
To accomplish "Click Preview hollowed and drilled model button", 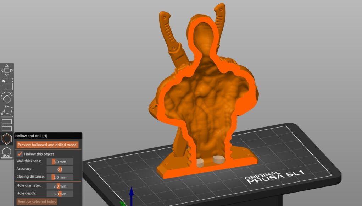I will pos(48,145).
